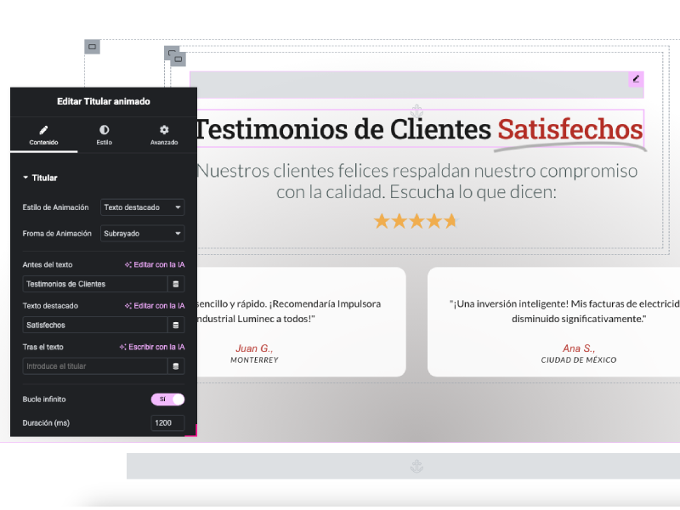Click the CIUDAD DE MÉXICO location text

tap(579, 360)
